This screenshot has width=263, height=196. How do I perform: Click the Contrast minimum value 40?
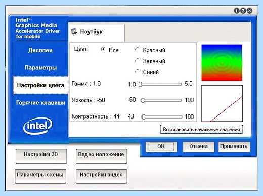[131, 116]
